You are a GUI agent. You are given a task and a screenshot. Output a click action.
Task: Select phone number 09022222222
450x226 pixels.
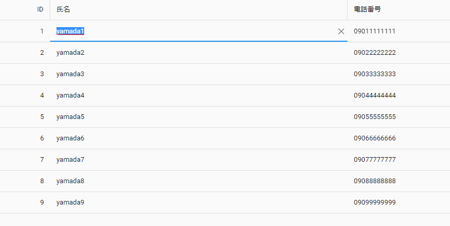pos(375,53)
